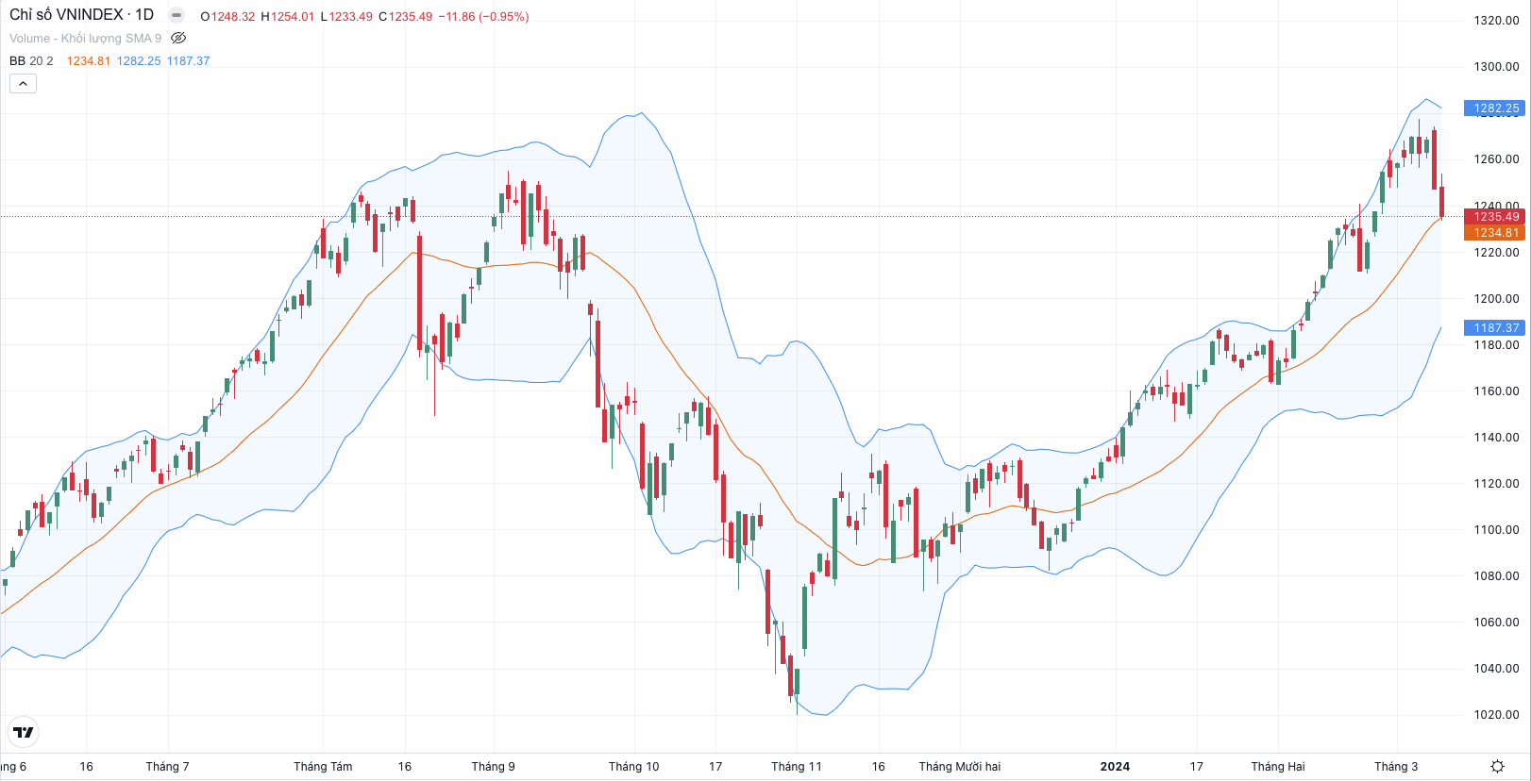Click the red 1235.49 last price label
This screenshot has width=1531, height=781.
1494,217
